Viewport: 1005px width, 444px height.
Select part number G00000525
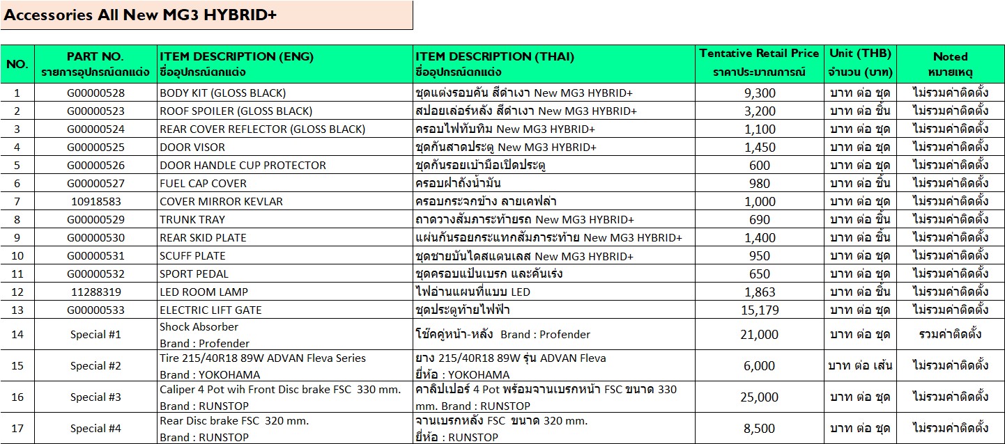[x=95, y=147]
